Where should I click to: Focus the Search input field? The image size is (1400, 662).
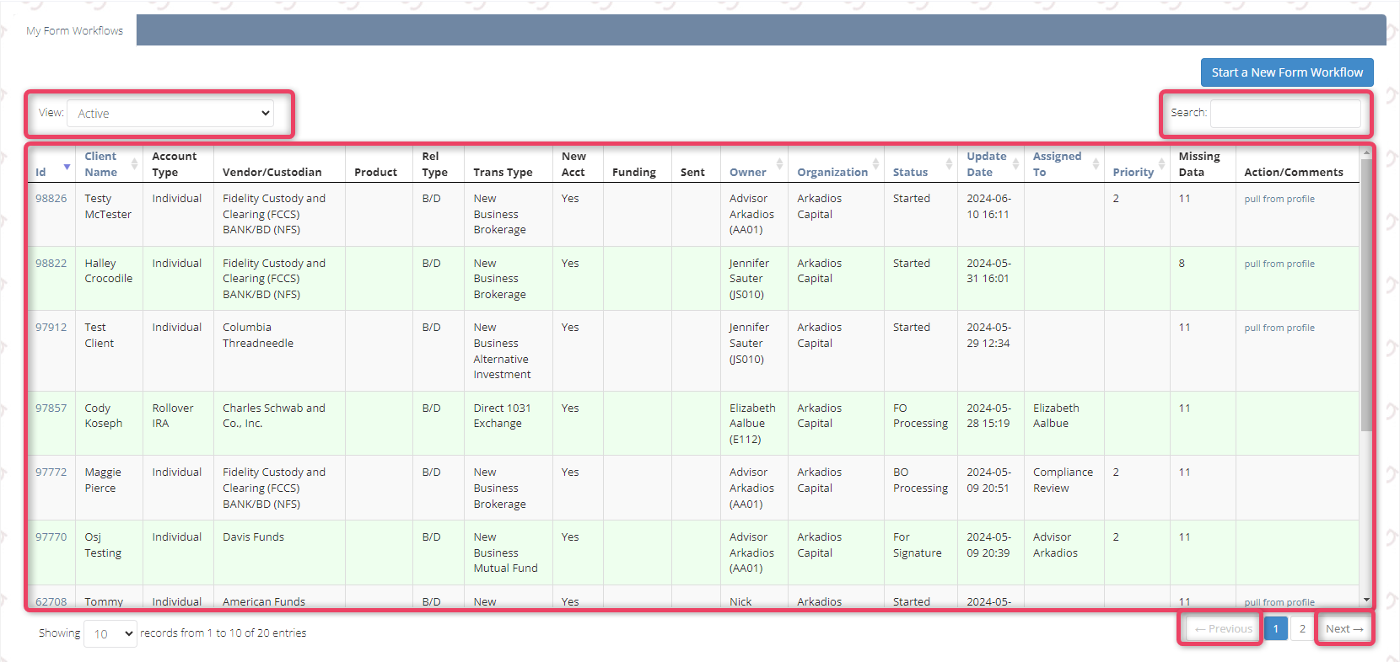1285,113
